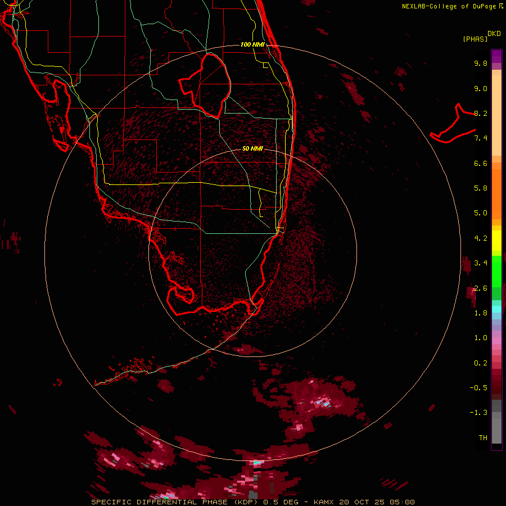Click the 2.6 value on color scale

tap(481, 288)
